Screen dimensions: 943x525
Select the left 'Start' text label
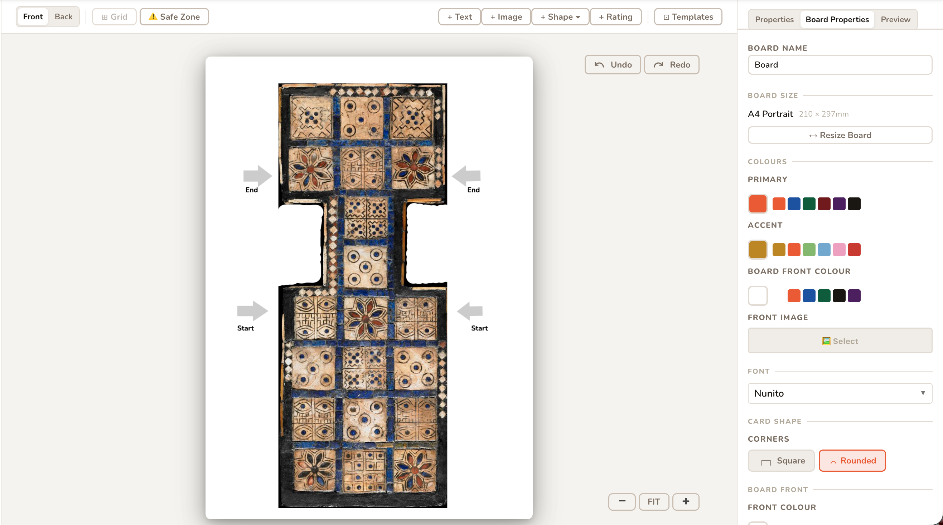[x=245, y=328]
